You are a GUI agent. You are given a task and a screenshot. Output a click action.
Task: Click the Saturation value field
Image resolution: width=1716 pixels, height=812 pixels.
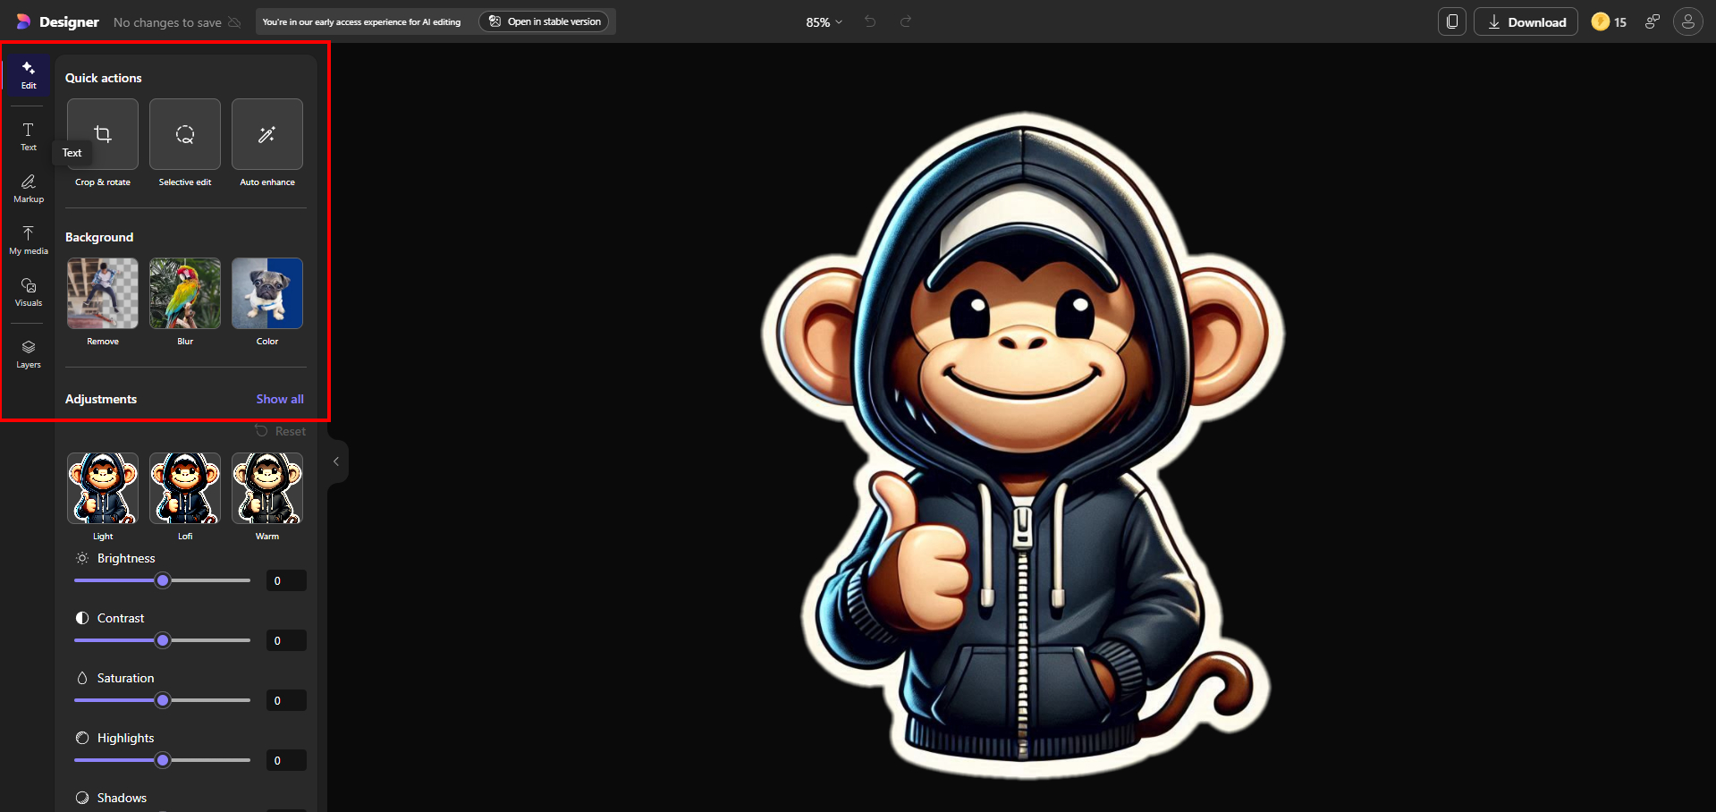click(286, 700)
